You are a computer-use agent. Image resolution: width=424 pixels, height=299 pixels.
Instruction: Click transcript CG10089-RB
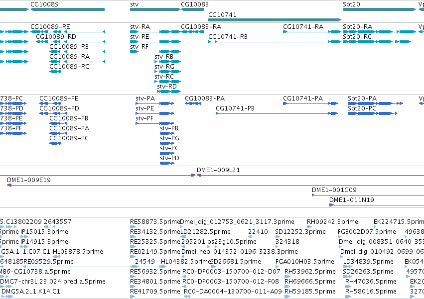tap(77, 52)
